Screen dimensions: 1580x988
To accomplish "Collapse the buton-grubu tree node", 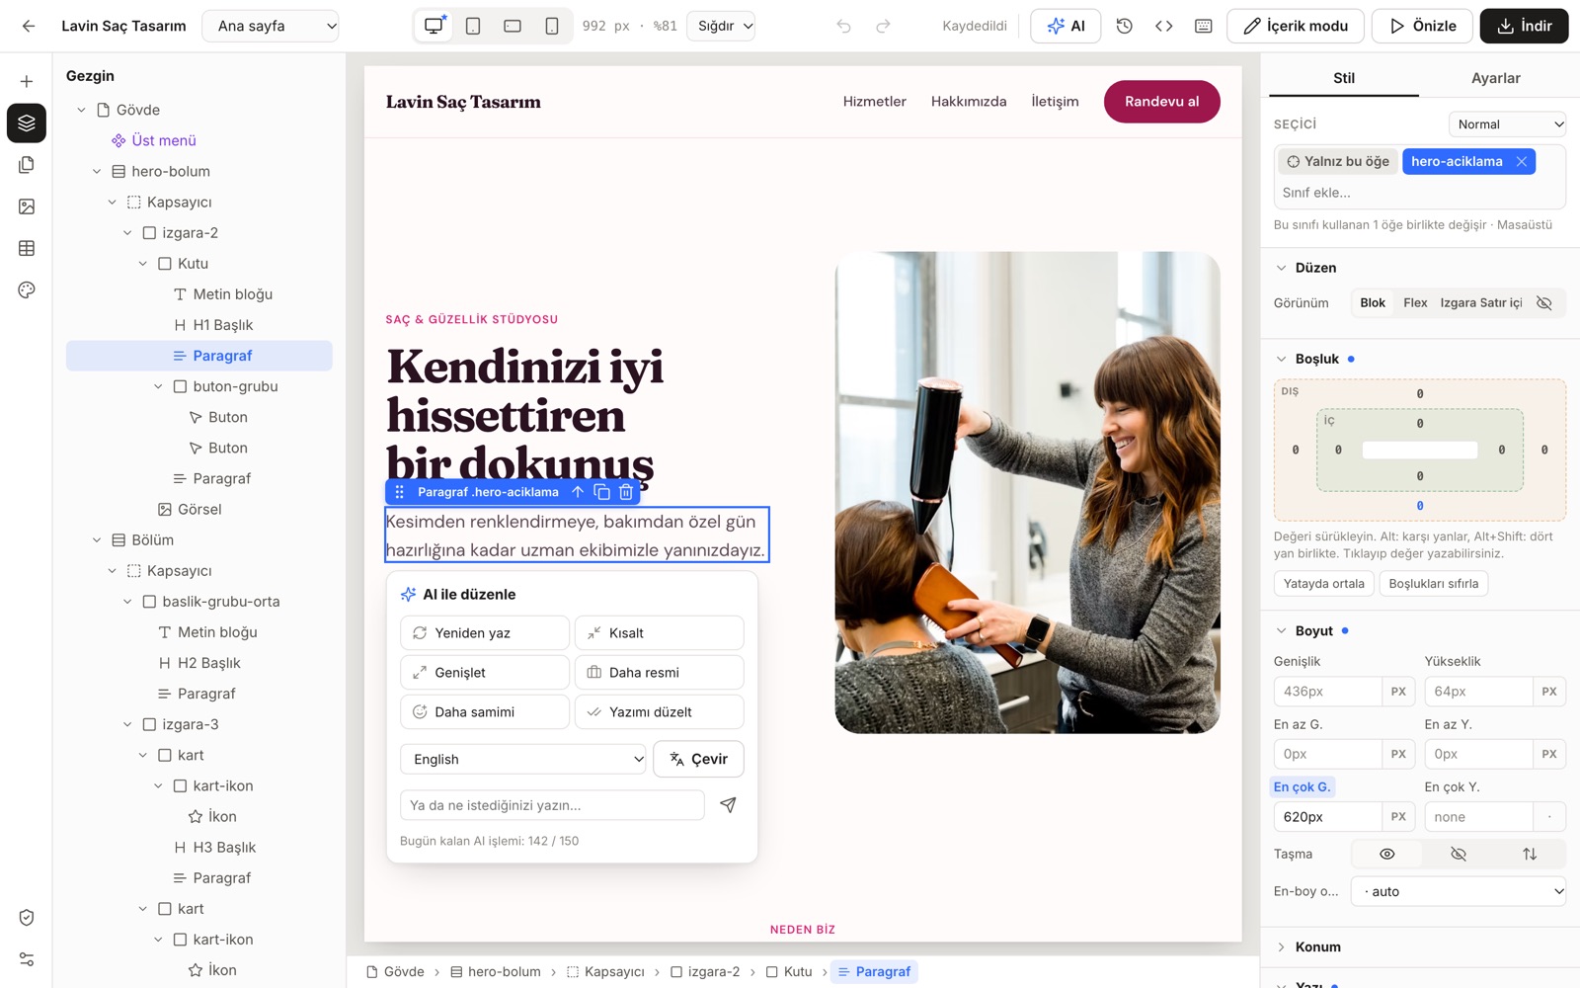I will tap(158, 386).
